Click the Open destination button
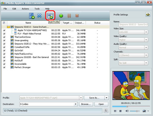Viewport: 153px width, 116px height. tap(101, 104)
